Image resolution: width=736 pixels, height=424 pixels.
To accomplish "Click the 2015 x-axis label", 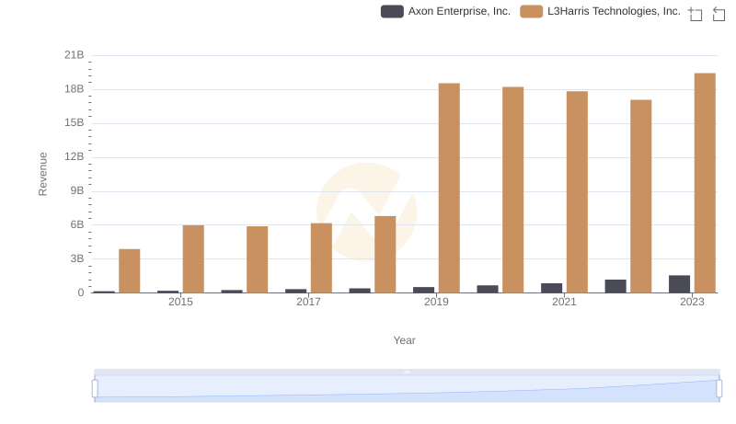I will (x=180, y=302).
